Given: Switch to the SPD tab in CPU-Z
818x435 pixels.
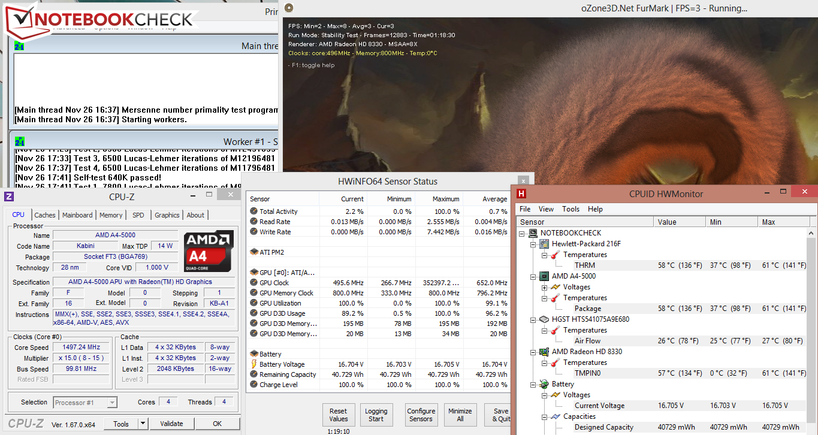Looking at the screenshot, I should tap(138, 215).
